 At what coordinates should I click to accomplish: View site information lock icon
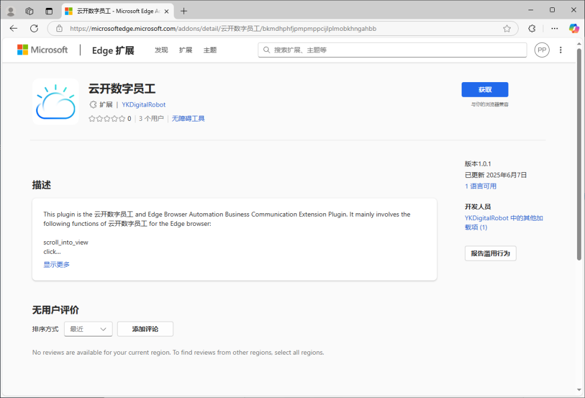tap(59, 29)
